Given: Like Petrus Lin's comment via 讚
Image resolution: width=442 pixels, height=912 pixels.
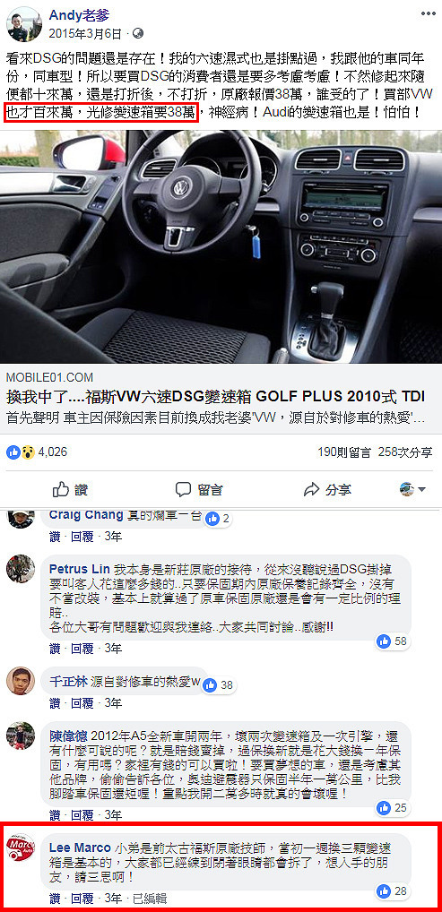Looking at the screenshot, I should [55, 648].
